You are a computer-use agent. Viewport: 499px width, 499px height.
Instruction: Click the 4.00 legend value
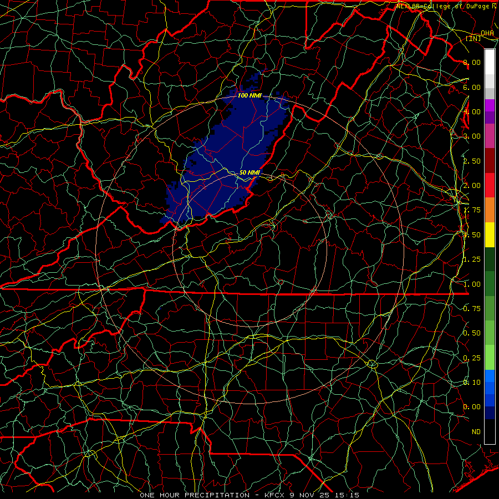472,111
